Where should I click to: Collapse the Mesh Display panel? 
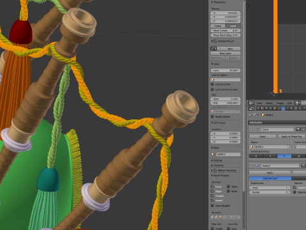pos(212,176)
